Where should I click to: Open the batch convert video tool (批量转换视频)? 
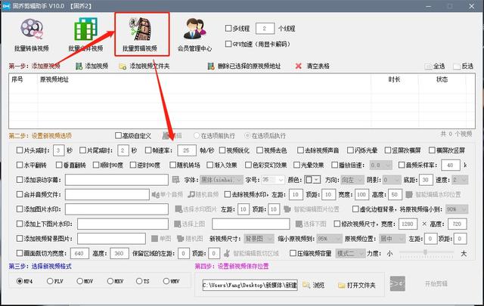32,36
